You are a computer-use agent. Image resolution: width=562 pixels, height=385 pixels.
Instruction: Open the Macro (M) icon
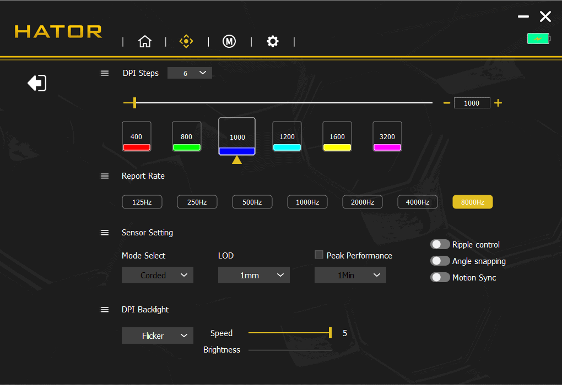click(229, 41)
